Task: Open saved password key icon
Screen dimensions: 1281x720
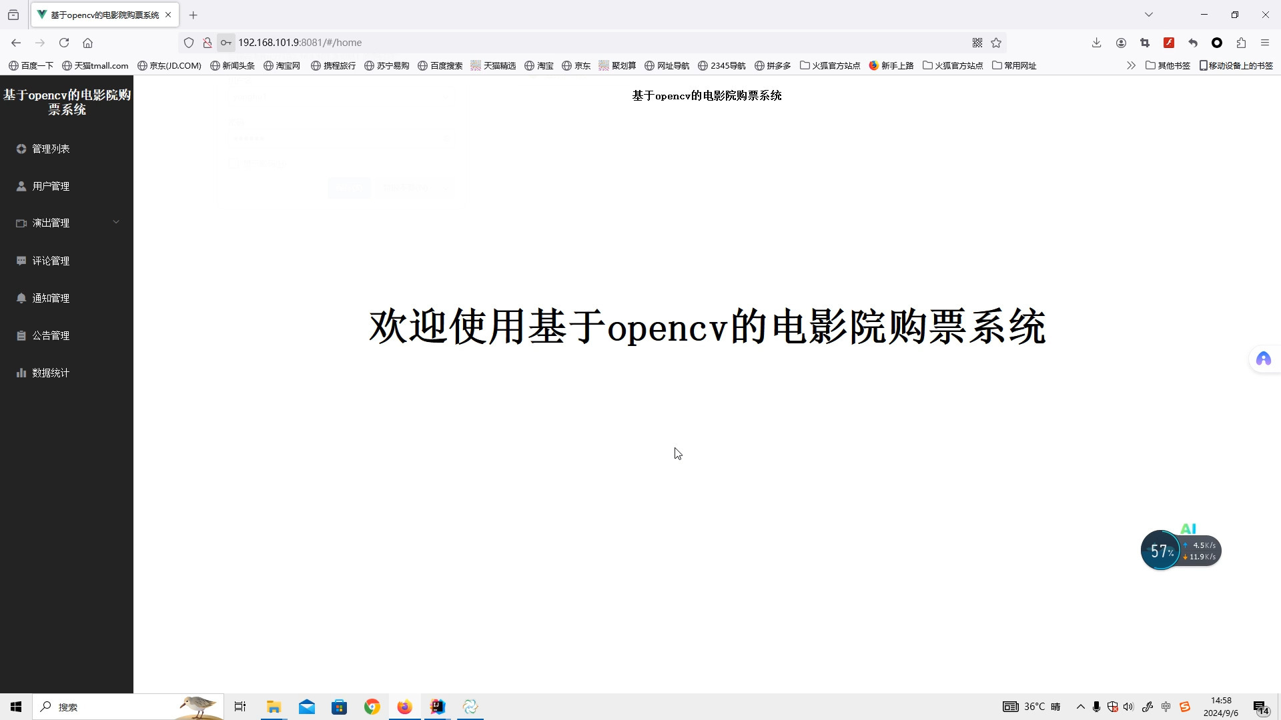Action: (226, 43)
